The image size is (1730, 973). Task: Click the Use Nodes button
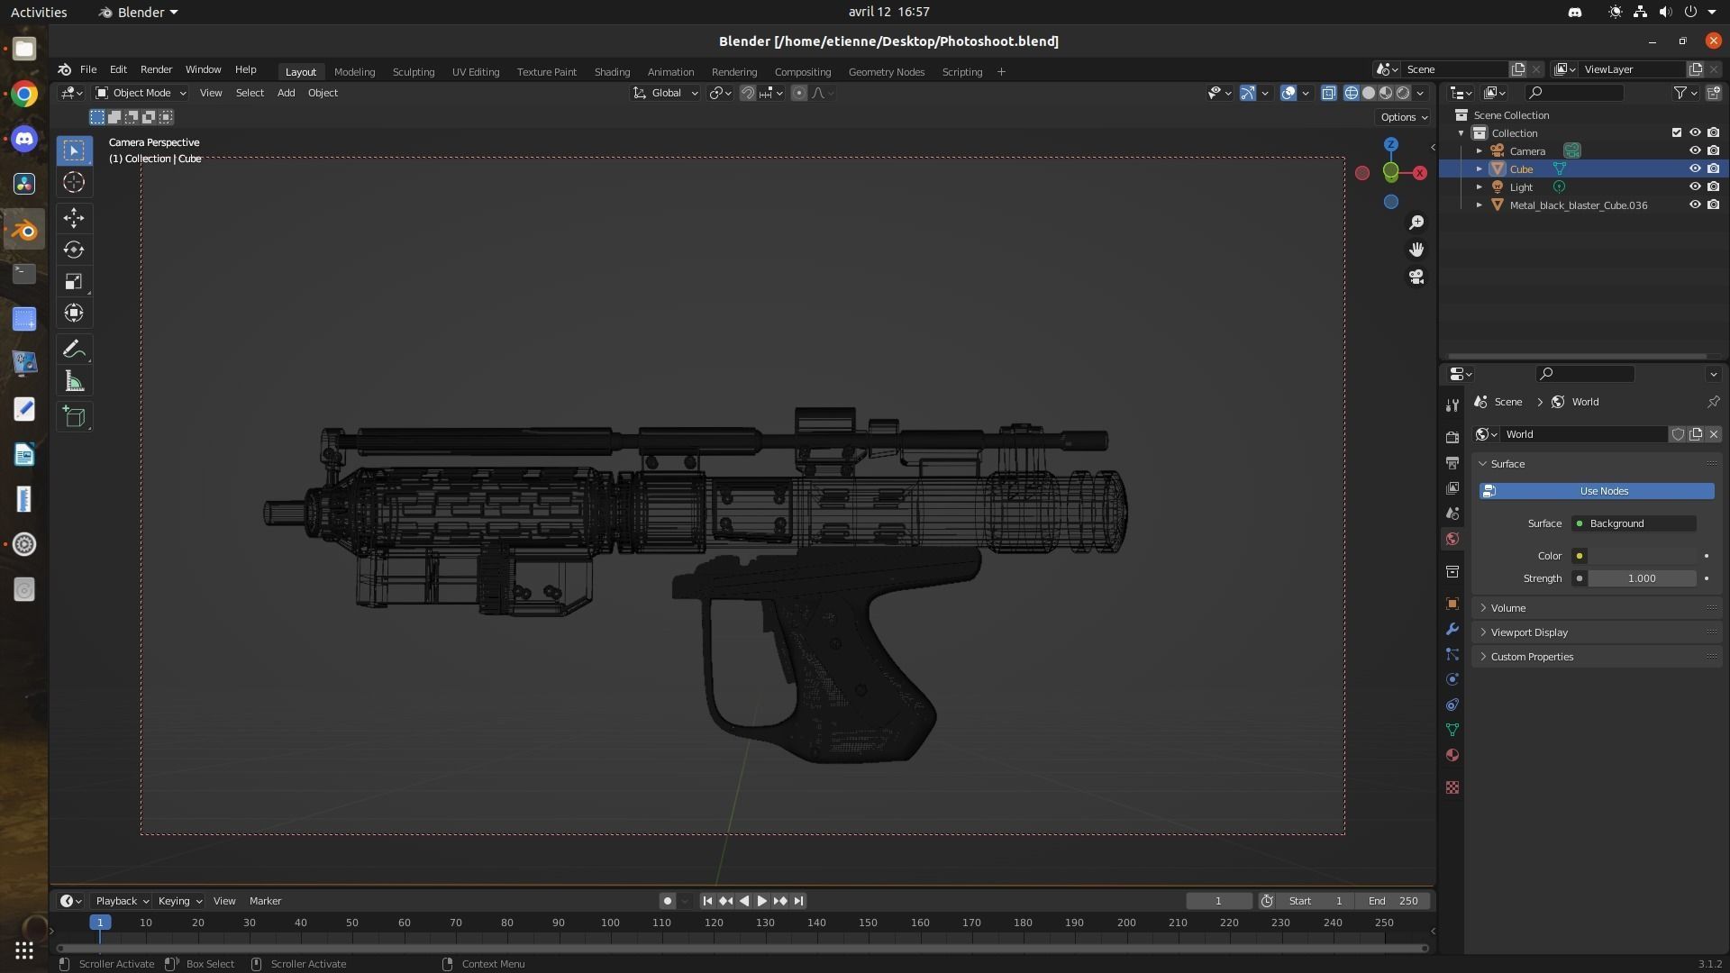pyautogui.click(x=1595, y=491)
